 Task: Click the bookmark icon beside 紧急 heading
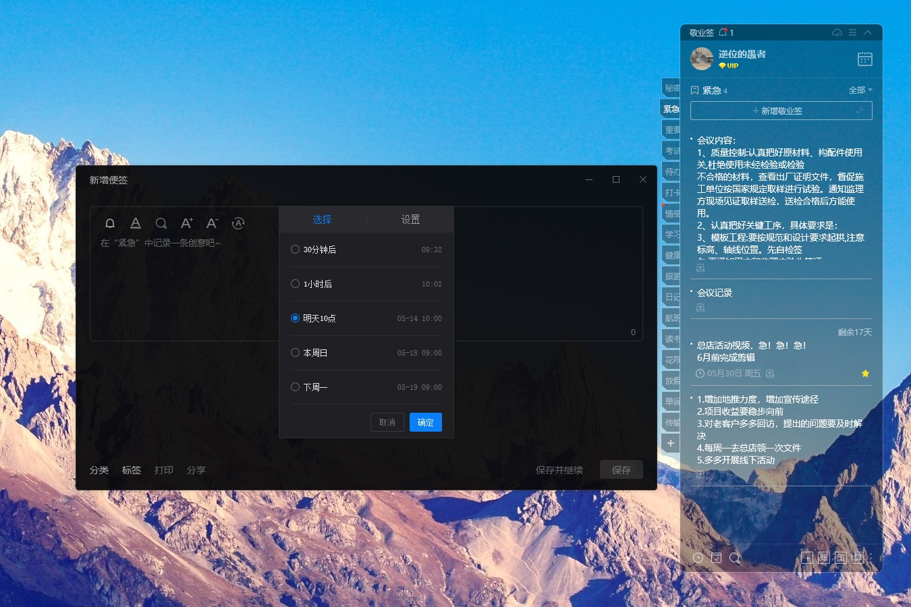(x=695, y=90)
